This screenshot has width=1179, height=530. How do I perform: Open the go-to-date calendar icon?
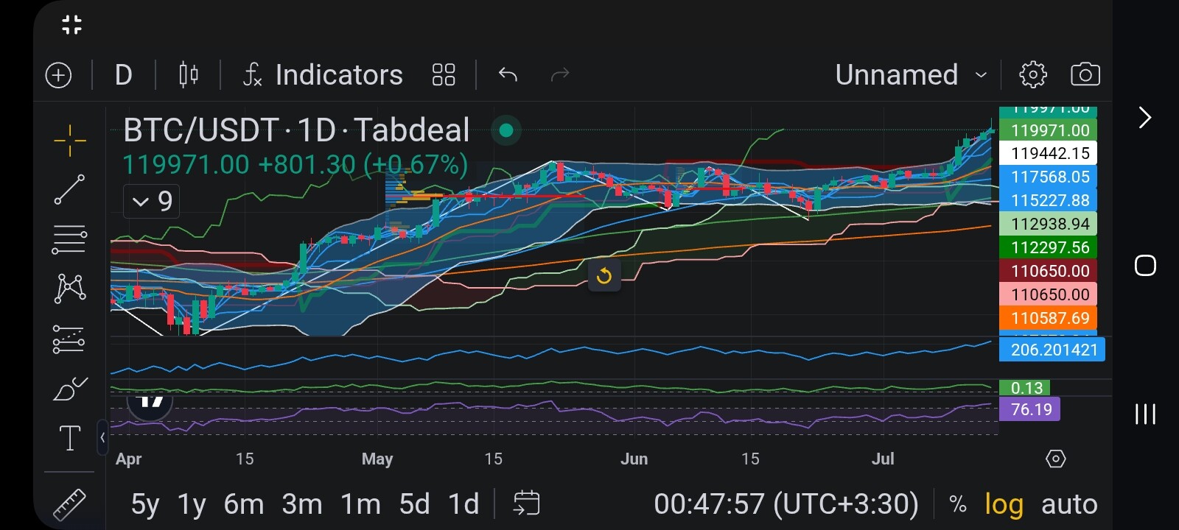(526, 504)
